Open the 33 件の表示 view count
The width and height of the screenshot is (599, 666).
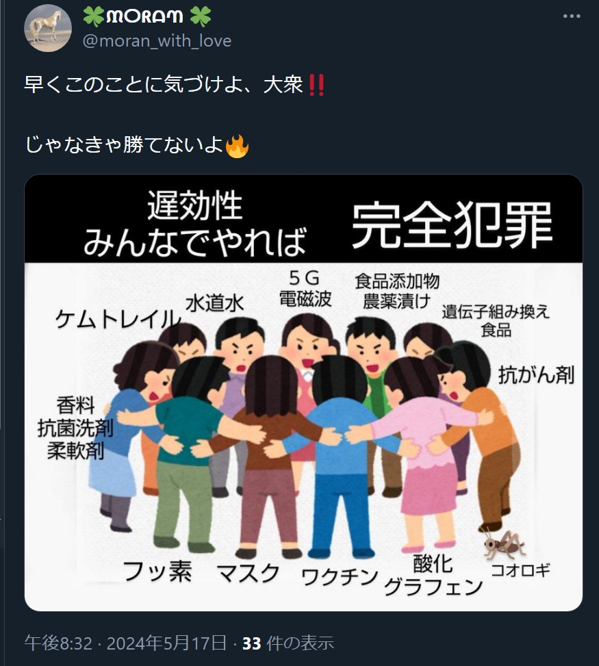[288, 643]
